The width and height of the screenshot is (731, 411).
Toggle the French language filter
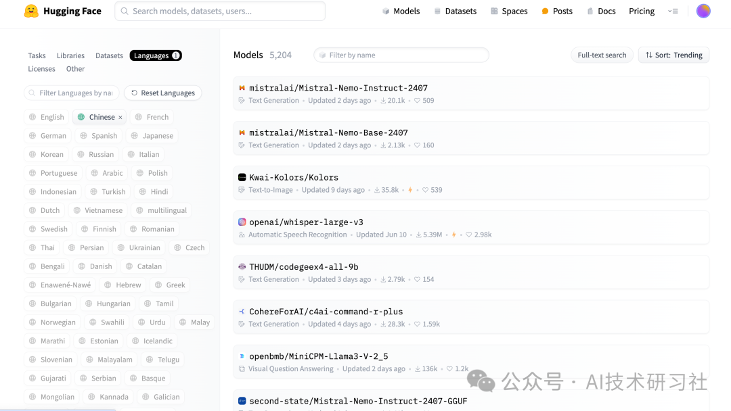click(152, 117)
